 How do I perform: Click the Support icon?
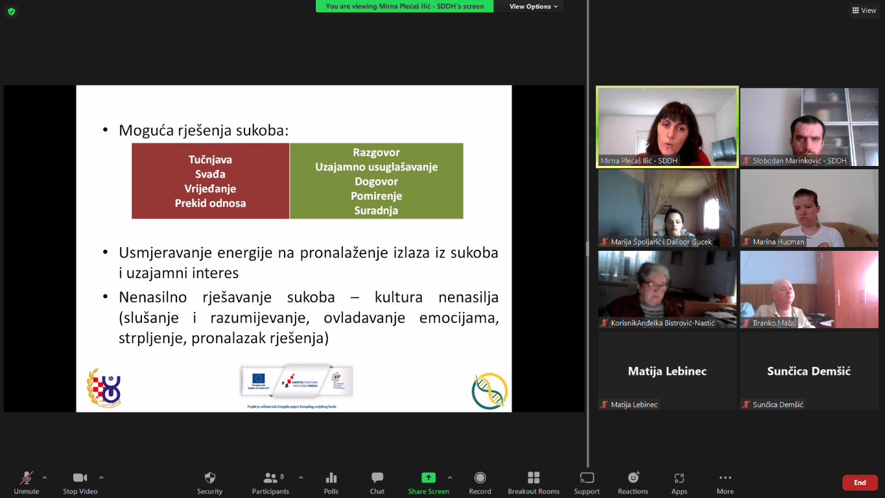click(586, 482)
